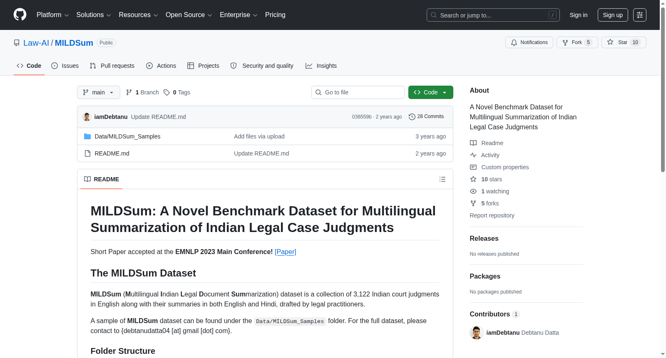Viewport: 666px width, 358px height.
Task: Switch to the Pull requests tab
Action: point(112,66)
